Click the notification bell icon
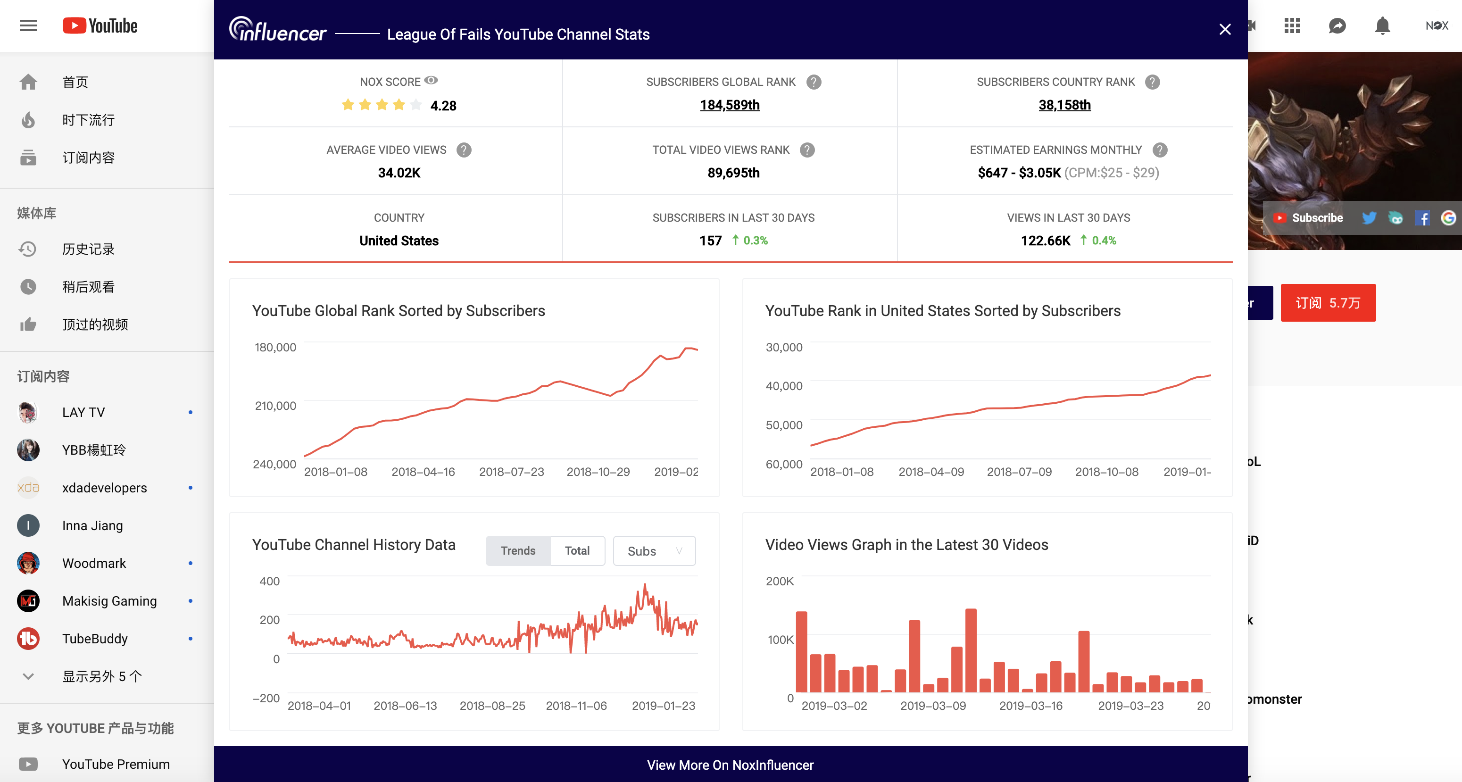The height and width of the screenshot is (782, 1462). pos(1382,26)
